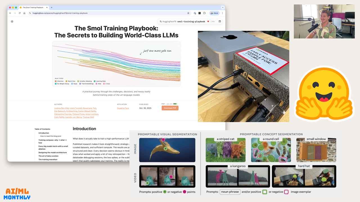Open author link Ed Beeching
The image size is (360, 202).
[72, 111]
